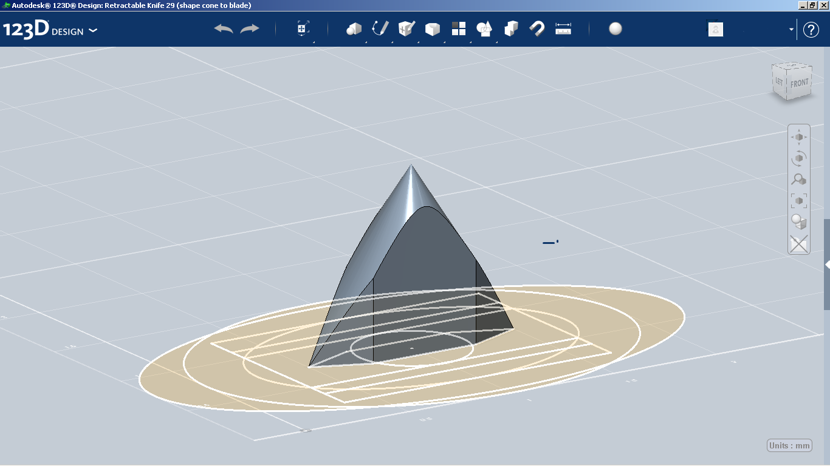Click the FRONT face of the ViewCube

tap(799, 82)
